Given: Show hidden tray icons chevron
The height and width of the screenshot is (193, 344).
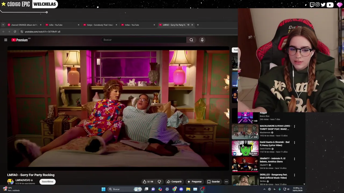Looking at the screenshot, I should [264, 189].
